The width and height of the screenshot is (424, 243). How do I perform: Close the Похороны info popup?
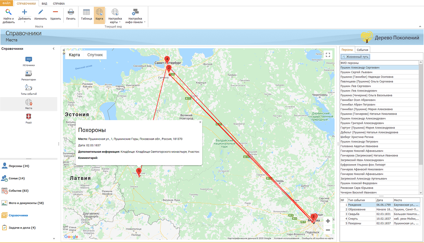tap(200, 122)
